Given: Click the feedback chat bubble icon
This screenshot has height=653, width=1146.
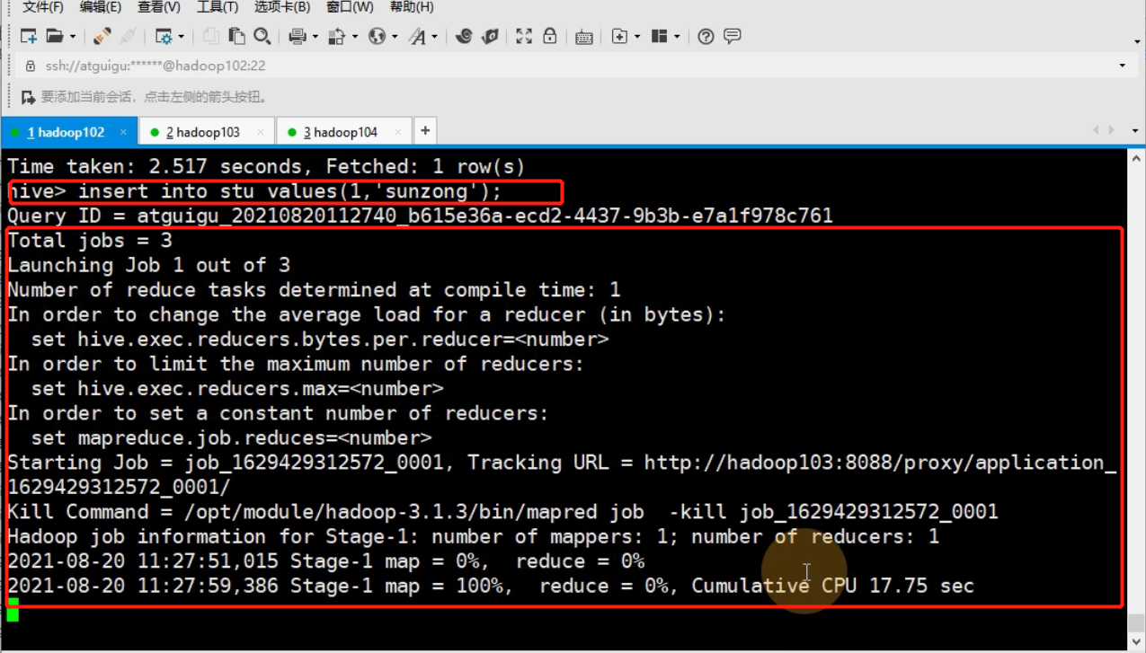Looking at the screenshot, I should [733, 36].
